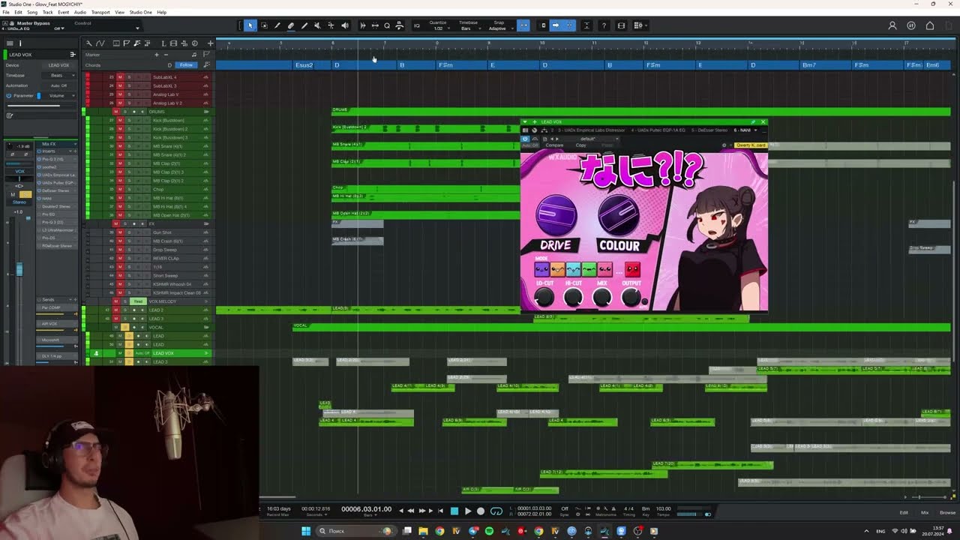Select the red mode face in NANI plugin
Image resolution: width=960 pixels, height=540 pixels.
pyautogui.click(x=633, y=269)
